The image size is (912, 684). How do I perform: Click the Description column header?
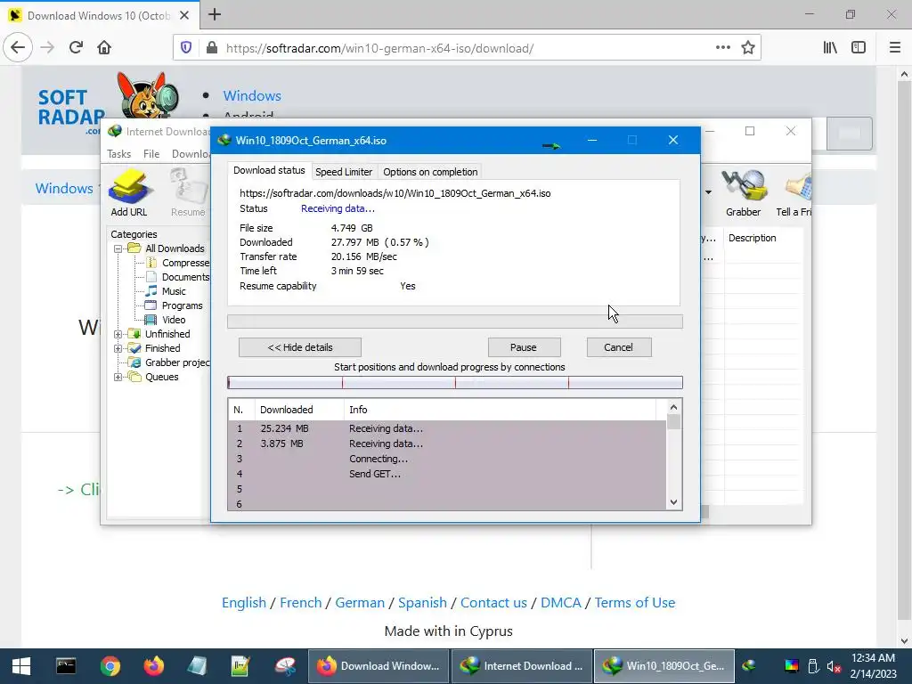coord(752,238)
